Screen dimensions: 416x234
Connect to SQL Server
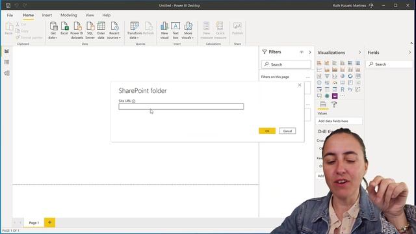90,31
